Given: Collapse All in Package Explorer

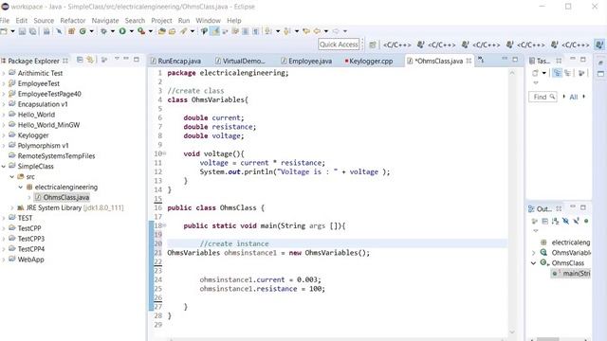Looking at the screenshot, I should [x=80, y=60].
